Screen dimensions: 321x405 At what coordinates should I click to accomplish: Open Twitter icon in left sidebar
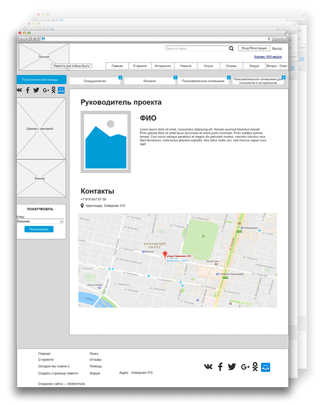[x=36, y=90]
